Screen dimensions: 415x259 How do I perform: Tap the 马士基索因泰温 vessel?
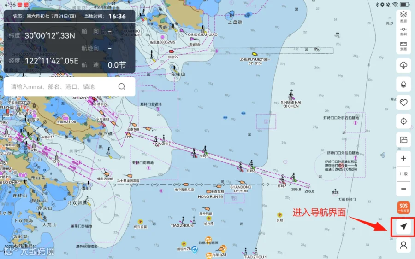point(129,176)
